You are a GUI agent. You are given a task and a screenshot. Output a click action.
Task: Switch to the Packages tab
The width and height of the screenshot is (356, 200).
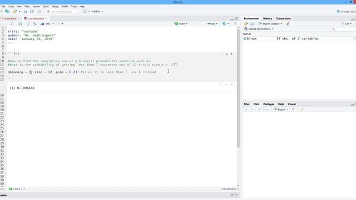[269, 104]
